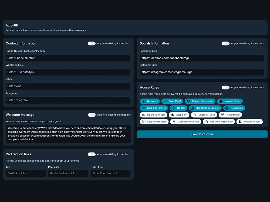The width and height of the screenshot is (270, 202).
Task: Click the Socials Information heading
Action: click(154, 43)
